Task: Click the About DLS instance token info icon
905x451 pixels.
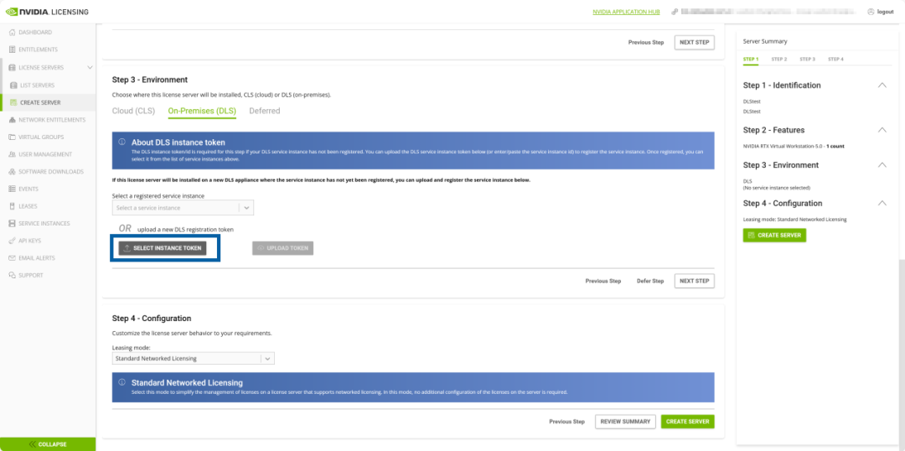Action: pos(122,142)
